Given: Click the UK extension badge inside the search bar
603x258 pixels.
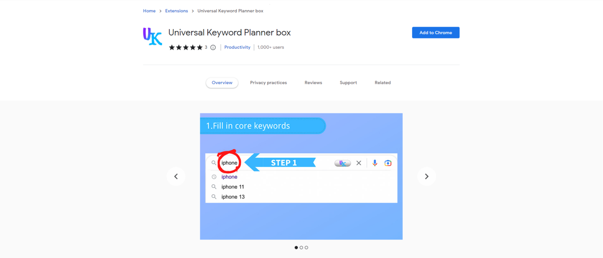Looking at the screenshot, I should (342, 163).
